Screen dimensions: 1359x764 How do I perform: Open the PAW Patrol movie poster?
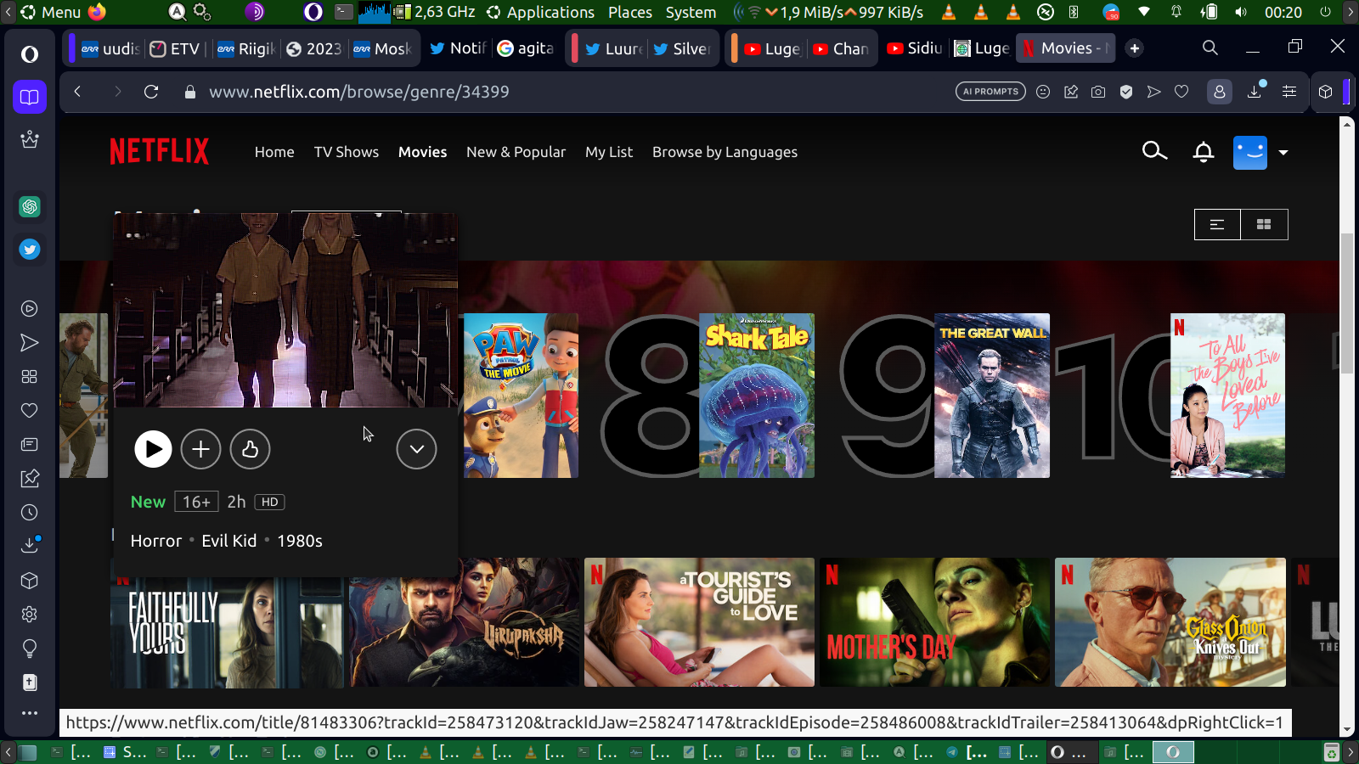point(521,396)
